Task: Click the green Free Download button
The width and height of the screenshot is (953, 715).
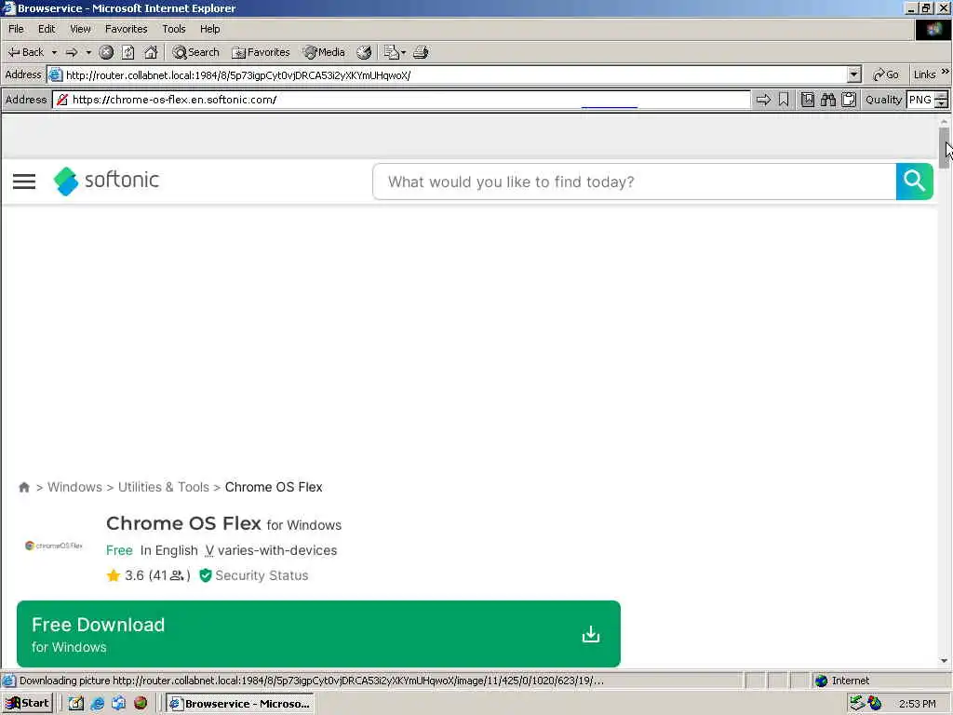Action: [318, 634]
